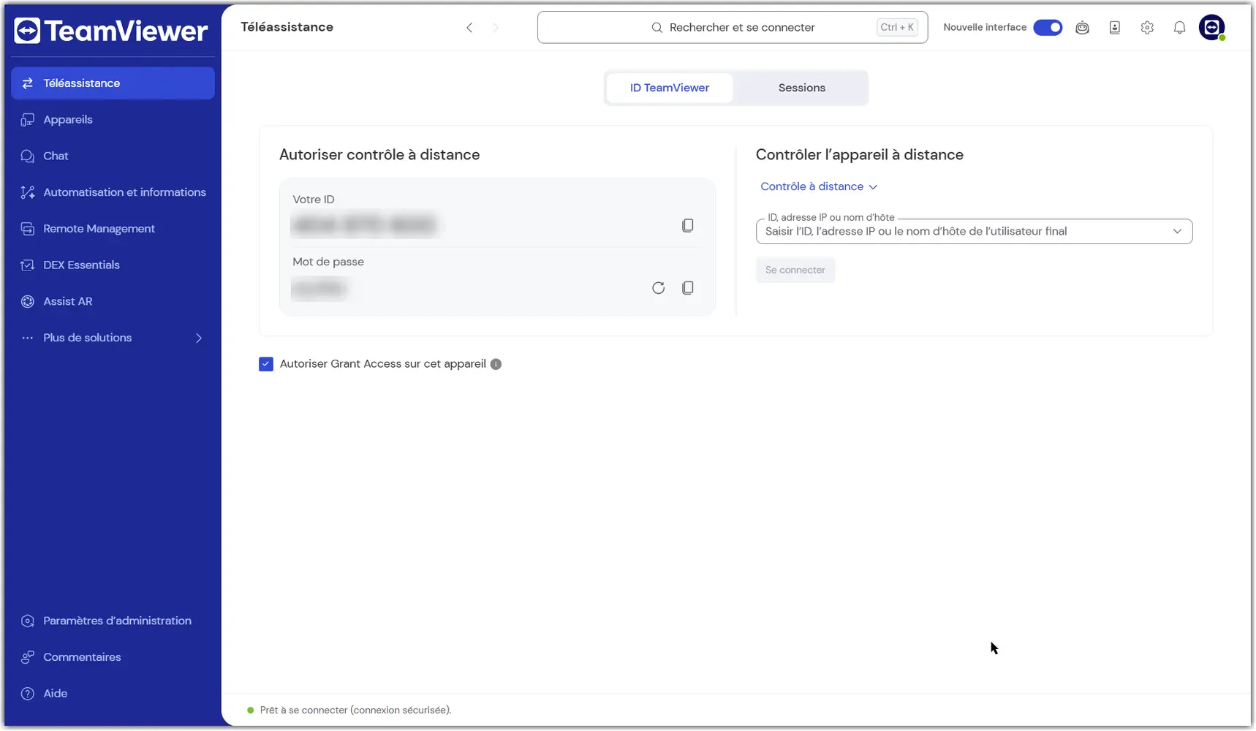Show info about Grant Access
The image size is (1256, 731).
click(496, 364)
